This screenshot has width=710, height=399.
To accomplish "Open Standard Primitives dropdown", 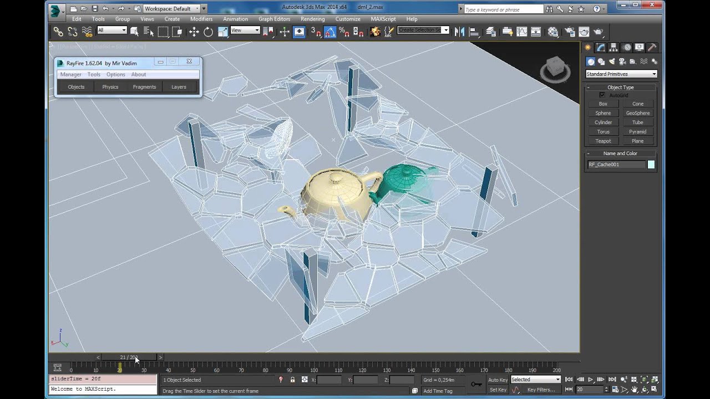I will [x=621, y=74].
